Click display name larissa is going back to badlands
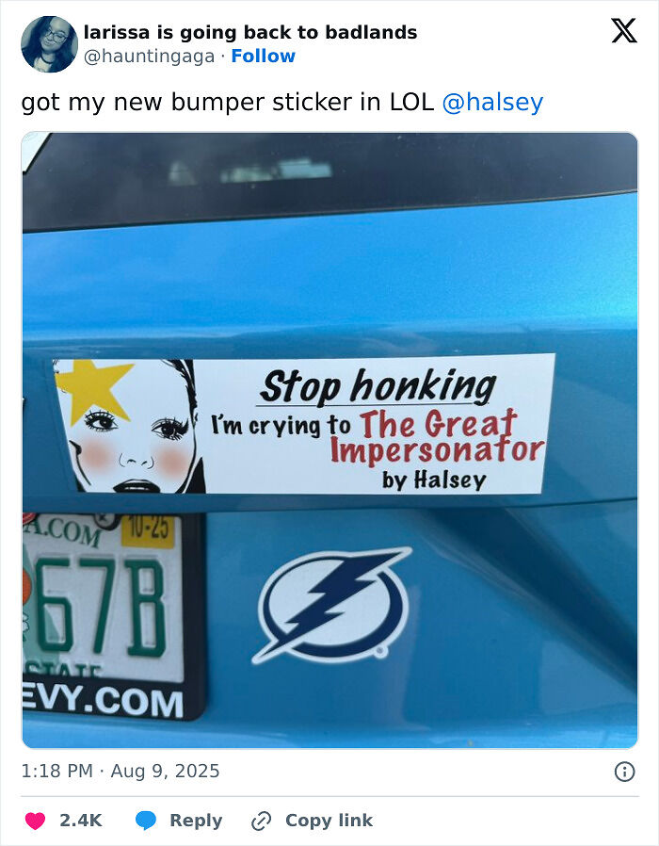The height and width of the screenshot is (846, 659). (x=250, y=32)
